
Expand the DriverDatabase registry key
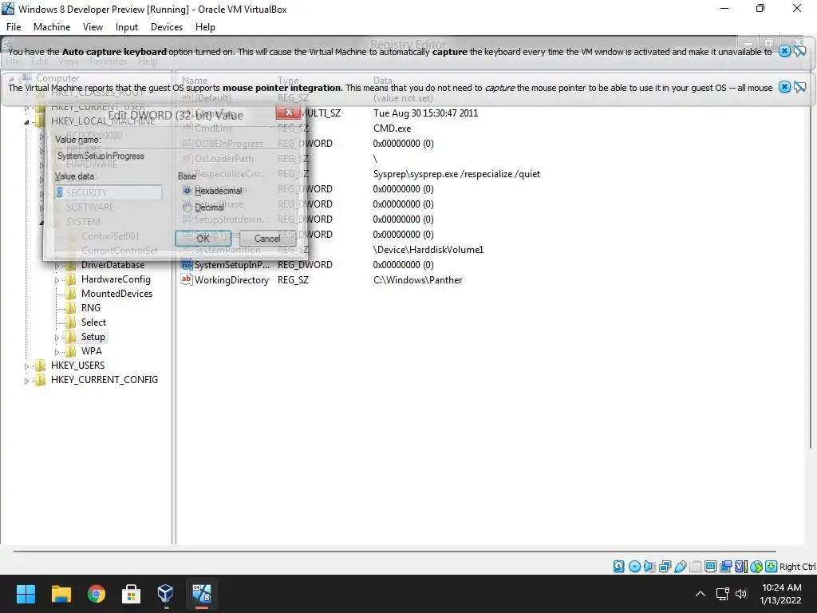pos(57,265)
